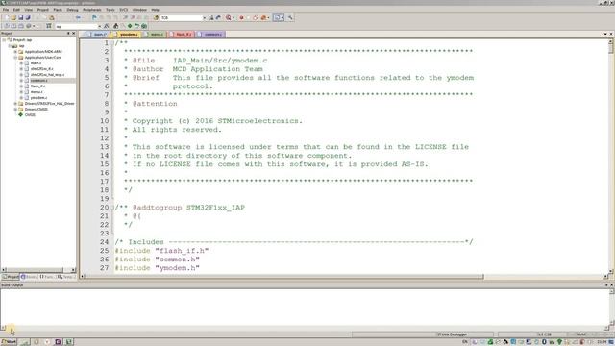Start debug session with the magnifier-d icon
Image resolution: width=615 pixels, height=346 pixels.
[229, 17]
